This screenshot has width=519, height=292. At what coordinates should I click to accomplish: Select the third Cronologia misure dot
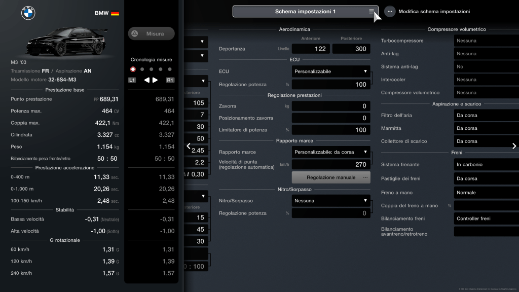[x=152, y=69]
